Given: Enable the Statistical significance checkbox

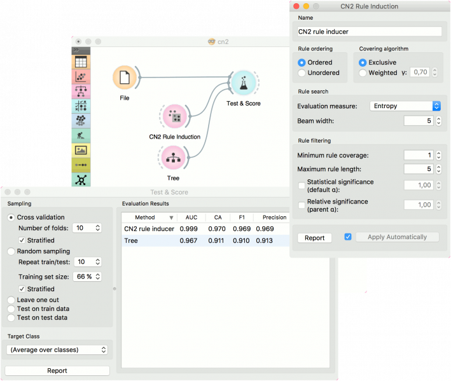Looking at the screenshot, I should 302,185.
